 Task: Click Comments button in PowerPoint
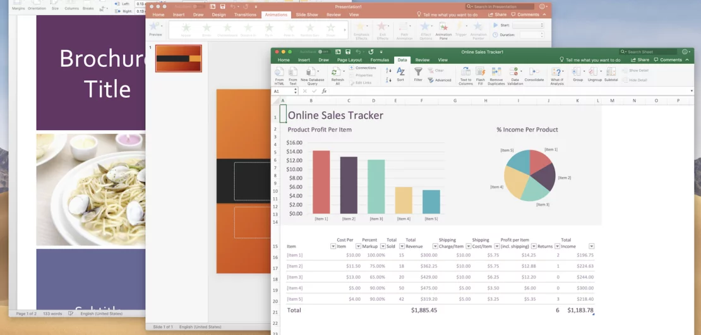[525, 15]
